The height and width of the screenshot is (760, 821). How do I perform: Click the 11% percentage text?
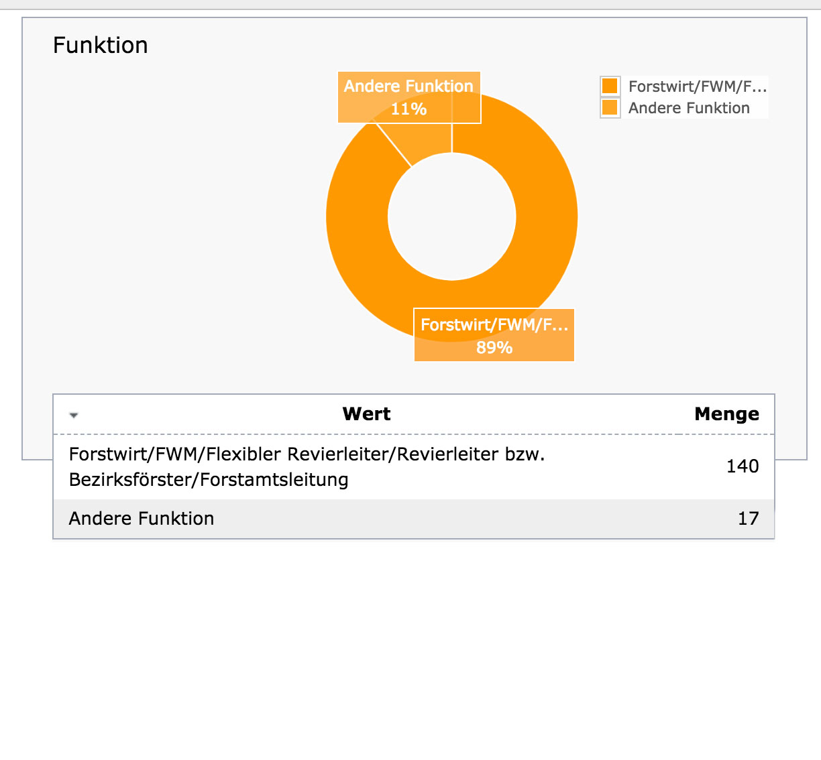click(409, 109)
